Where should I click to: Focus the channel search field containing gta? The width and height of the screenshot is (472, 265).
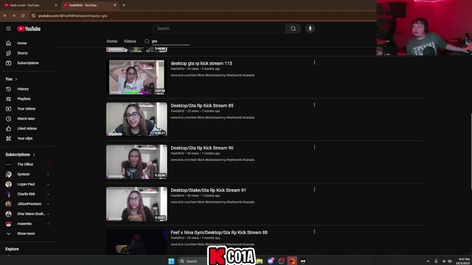(x=170, y=41)
